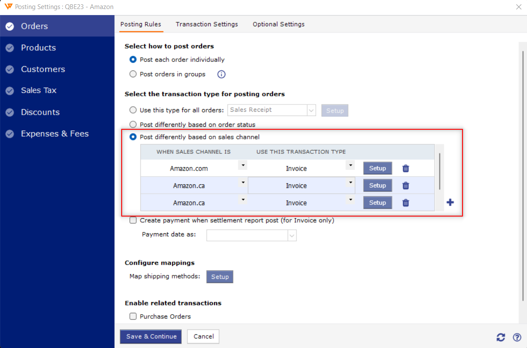The height and width of the screenshot is (348, 527).
Task: Tick the Purchase Orders checkbox
Action: pos(133,317)
